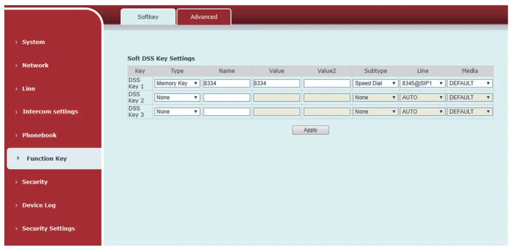Click the Apply button
The width and height of the screenshot is (513, 251).
tap(310, 130)
